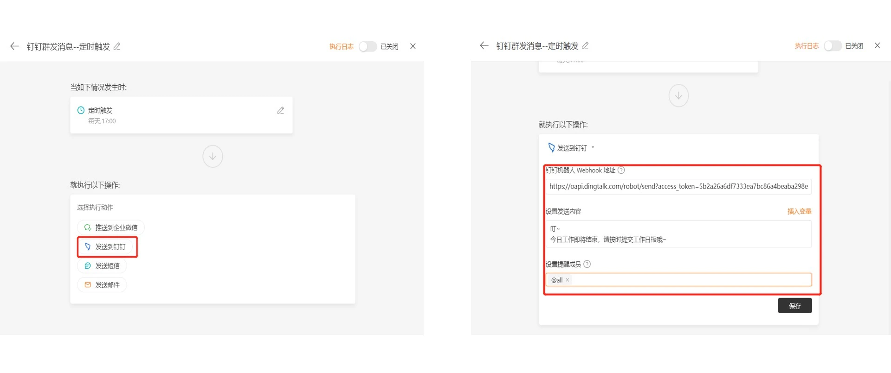
Task: Choose 发送短信 action
Action: 102,266
